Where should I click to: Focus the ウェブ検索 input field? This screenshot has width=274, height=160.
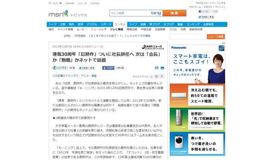130,13
